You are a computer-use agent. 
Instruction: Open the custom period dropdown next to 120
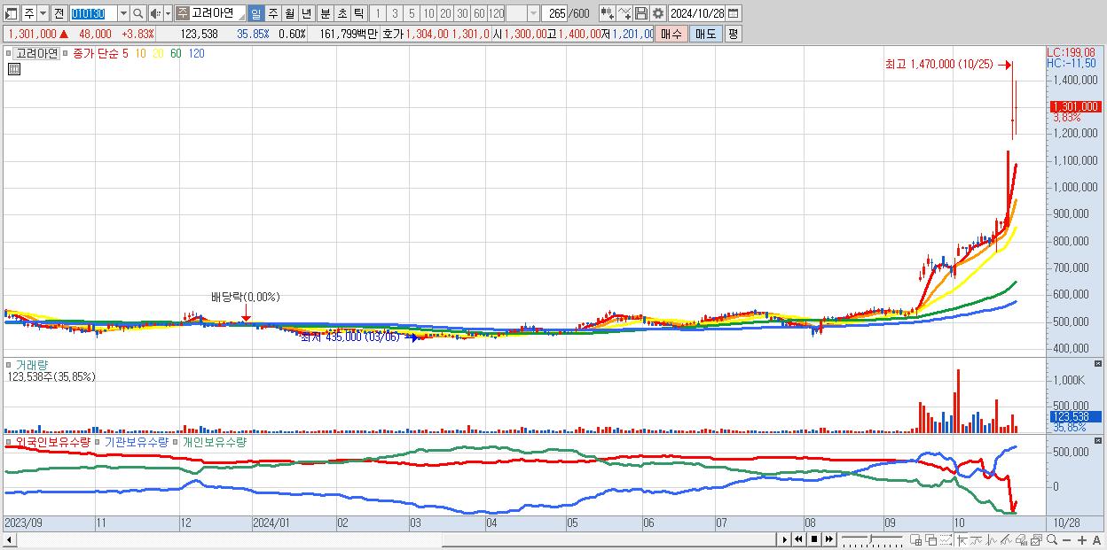click(x=533, y=13)
